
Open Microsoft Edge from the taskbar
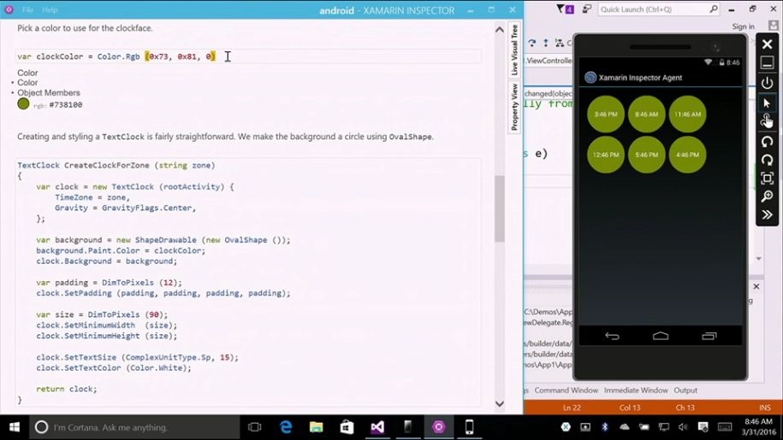tap(286, 427)
